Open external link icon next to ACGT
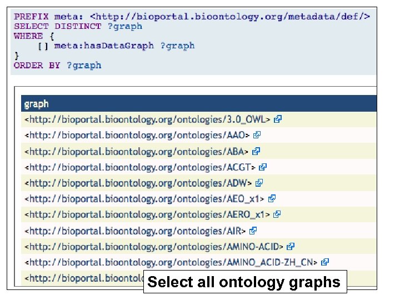This screenshot has height=300, width=400. click(x=263, y=167)
